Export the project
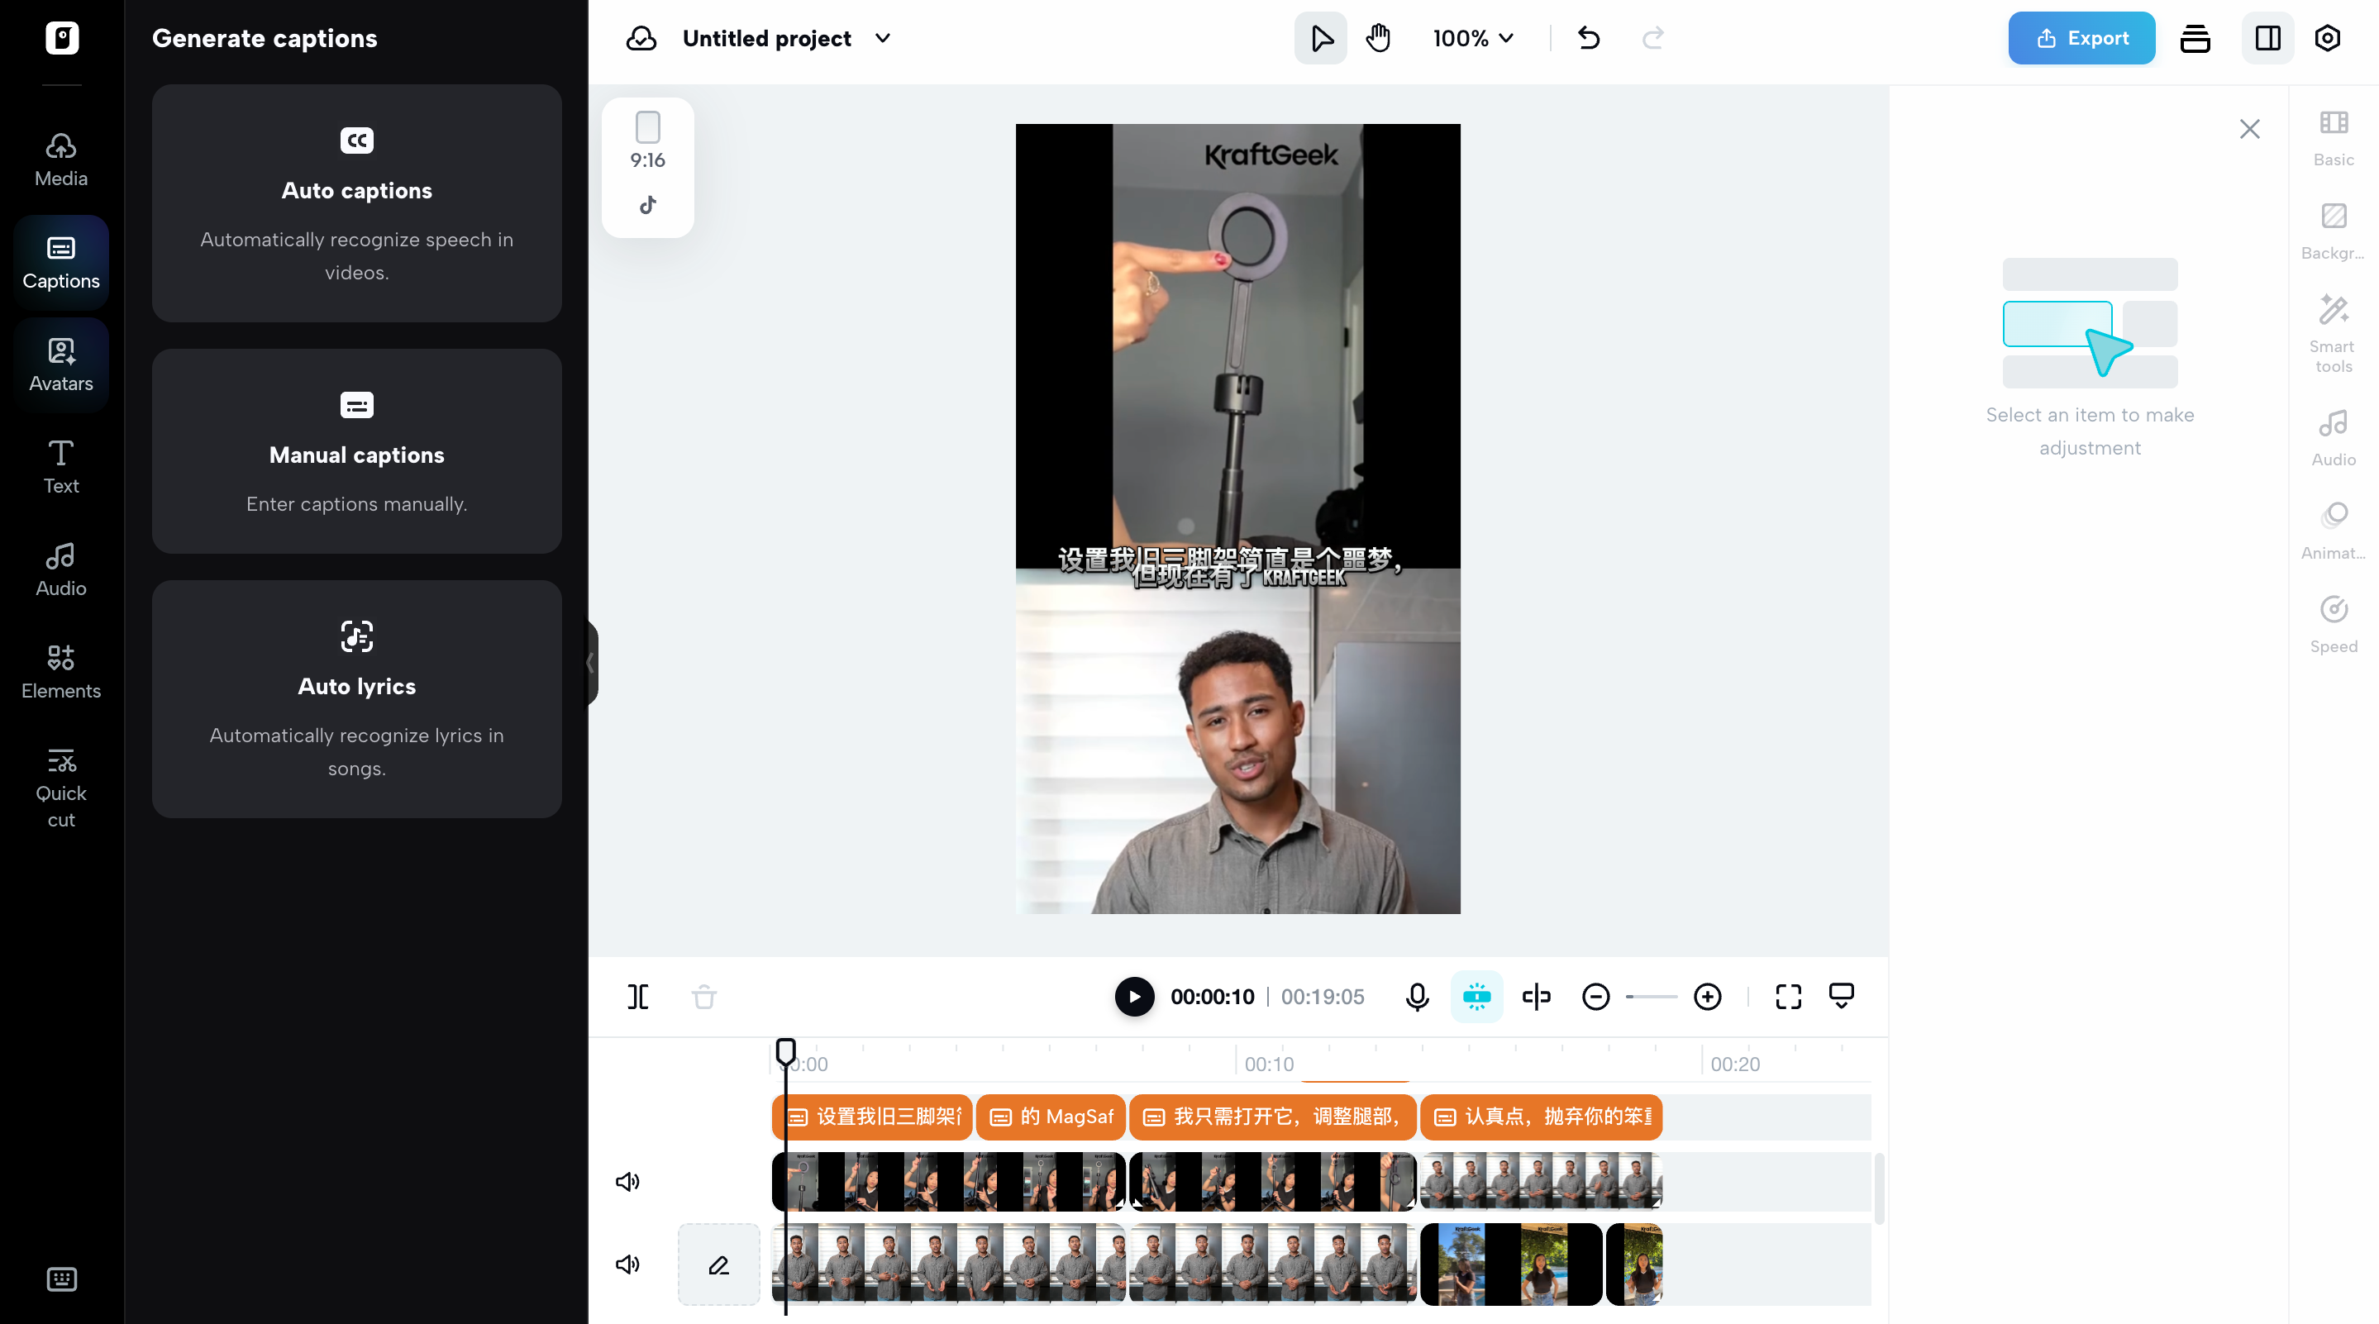The image size is (2379, 1324). pos(2081,38)
